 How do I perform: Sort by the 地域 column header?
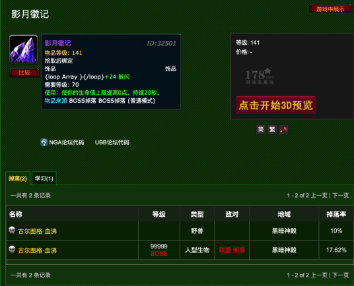coord(284,214)
